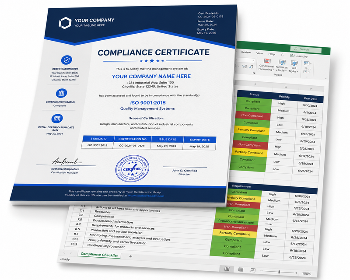Image resolution: width=350 pixels, height=280 pixels.
Task: Select 'Production and service provision' cell
Action: (x=116, y=231)
